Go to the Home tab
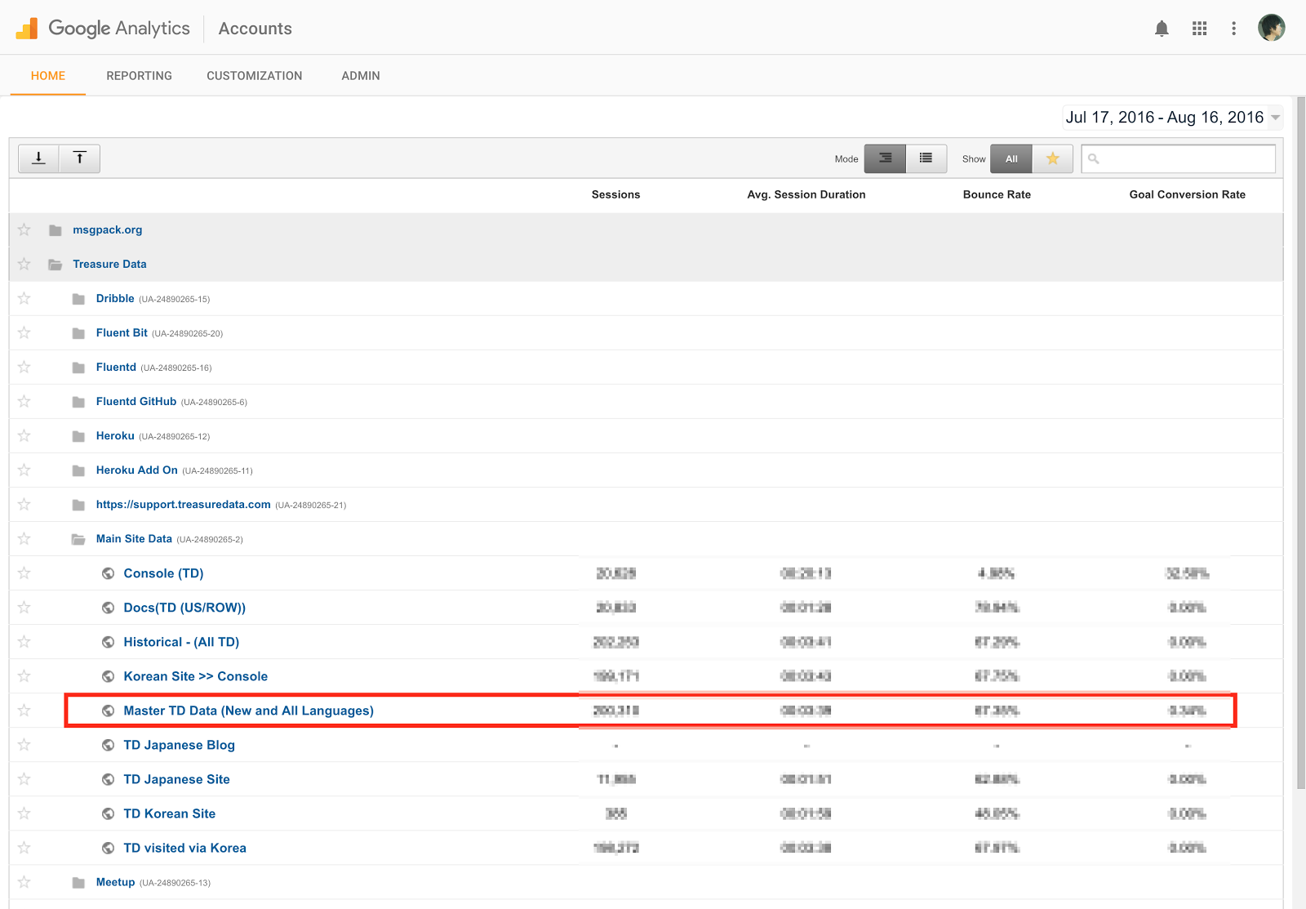Viewport: 1306px width, 909px height. [48, 76]
